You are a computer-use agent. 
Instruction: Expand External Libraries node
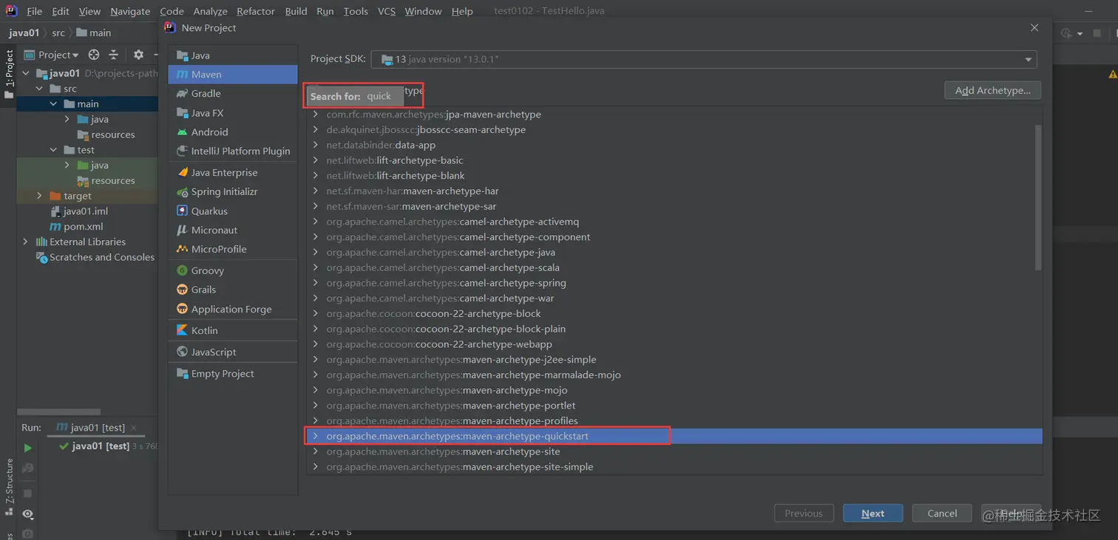(25, 242)
